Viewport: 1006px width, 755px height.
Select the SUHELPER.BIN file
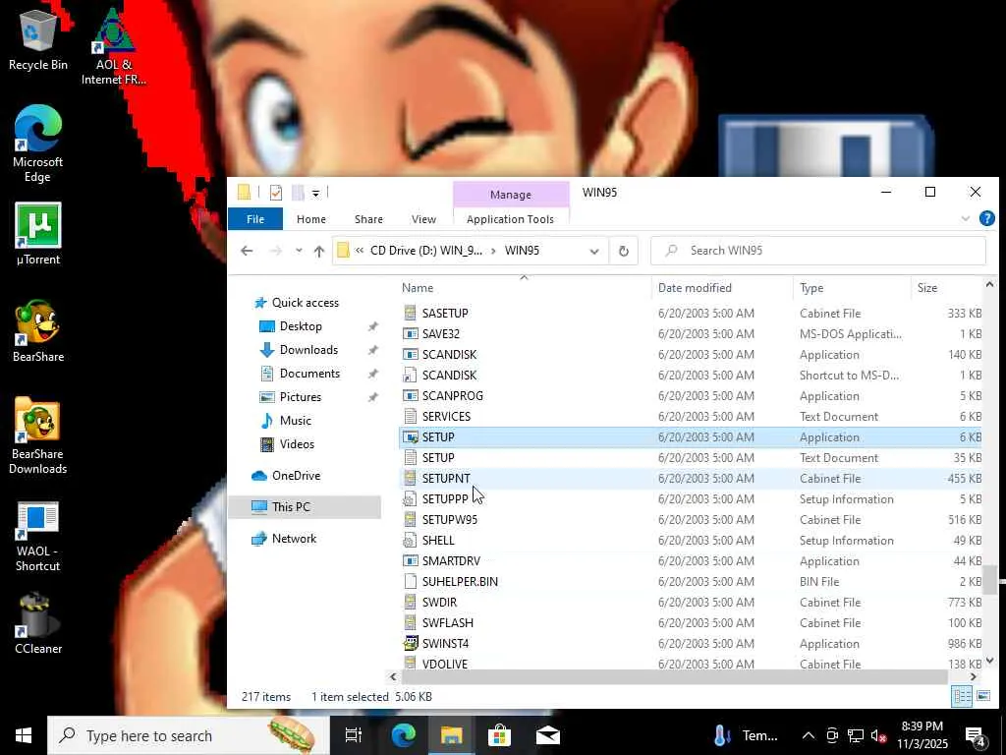click(691, 582)
